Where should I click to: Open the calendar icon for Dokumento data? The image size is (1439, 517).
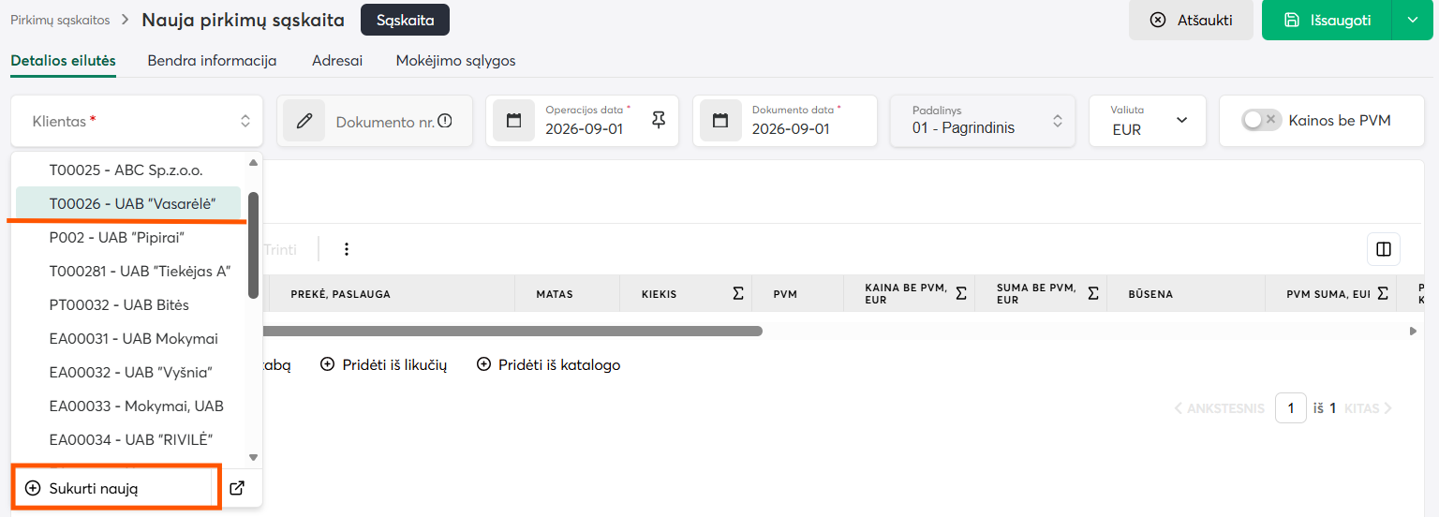tap(719, 121)
